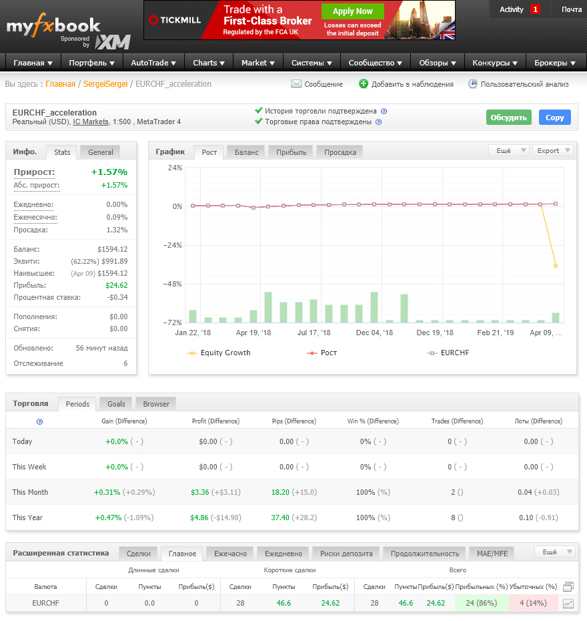Click the 4 (14%) losing cell
Screen dimensions: 587x621
point(533,603)
